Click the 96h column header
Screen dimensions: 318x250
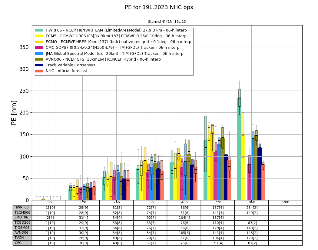251,202
